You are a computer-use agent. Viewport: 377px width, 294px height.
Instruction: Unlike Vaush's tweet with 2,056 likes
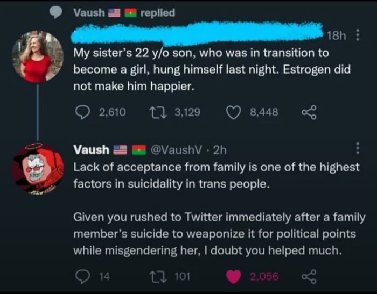click(x=232, y=276)
